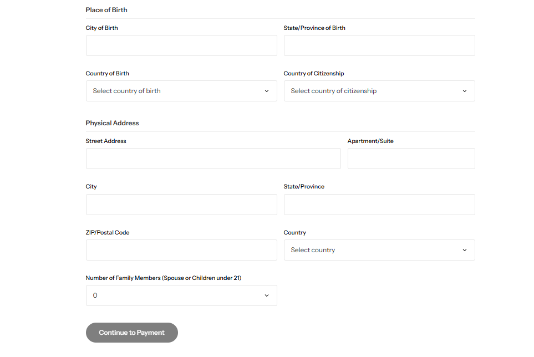
Task: Select the Street Address input box
Action: point(213,159)
